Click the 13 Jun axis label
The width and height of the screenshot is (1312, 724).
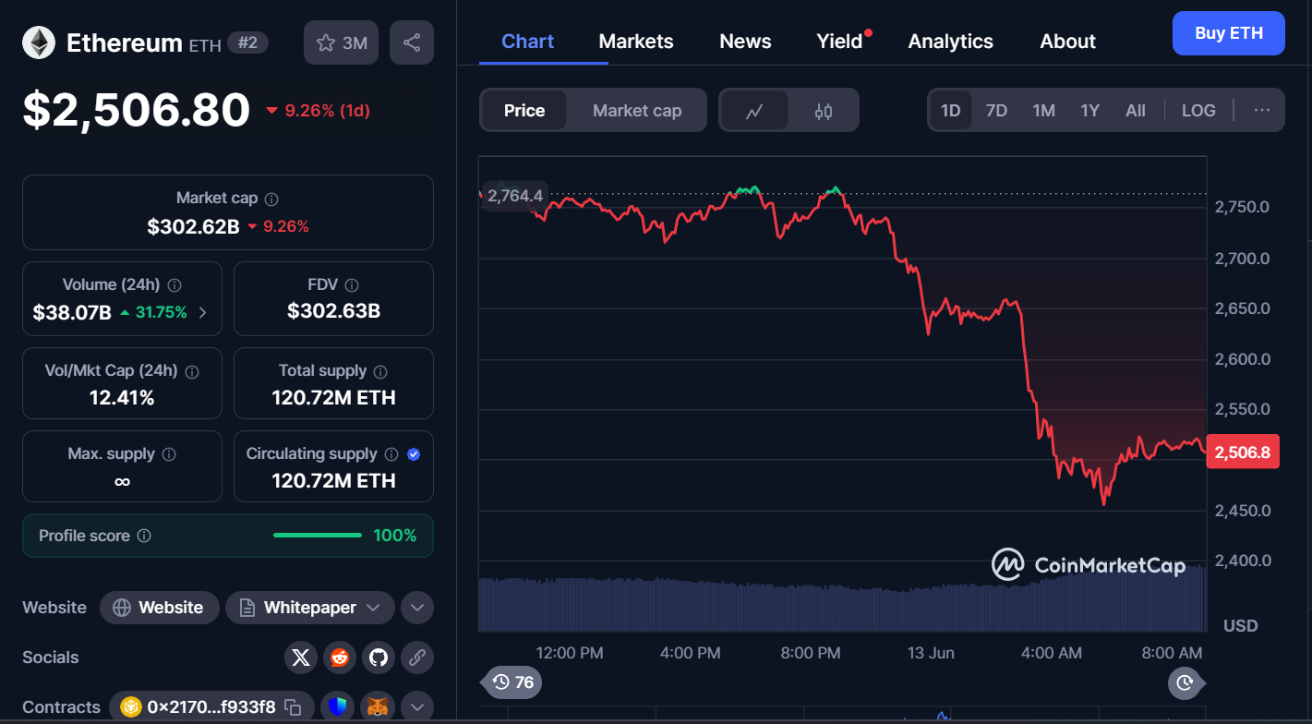coord(931,653)
